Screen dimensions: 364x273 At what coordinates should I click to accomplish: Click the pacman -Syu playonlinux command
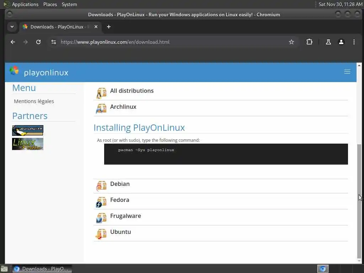pyautogui.click(x=146, y=150)
